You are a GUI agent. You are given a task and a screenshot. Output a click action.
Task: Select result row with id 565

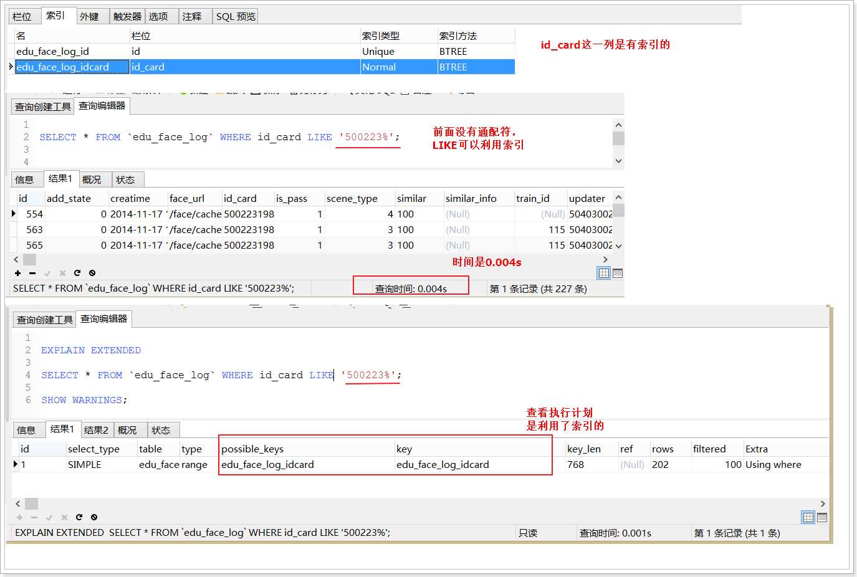tap(312, 245)
